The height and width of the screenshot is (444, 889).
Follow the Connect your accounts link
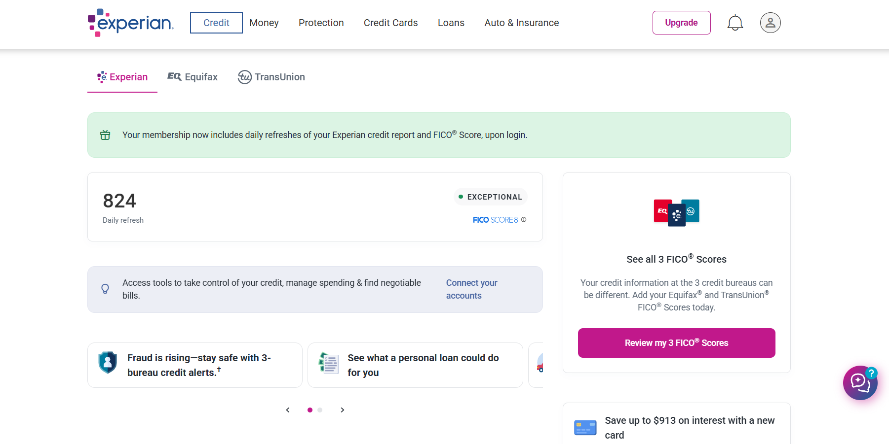point(471,289)
